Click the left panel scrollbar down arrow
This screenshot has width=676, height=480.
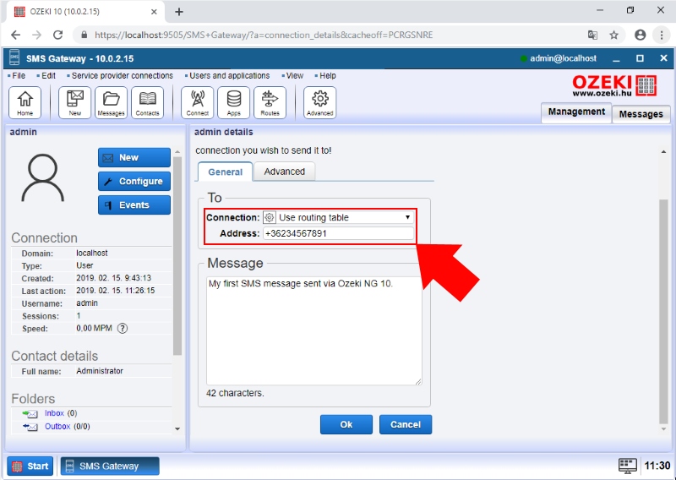[177, 429]
